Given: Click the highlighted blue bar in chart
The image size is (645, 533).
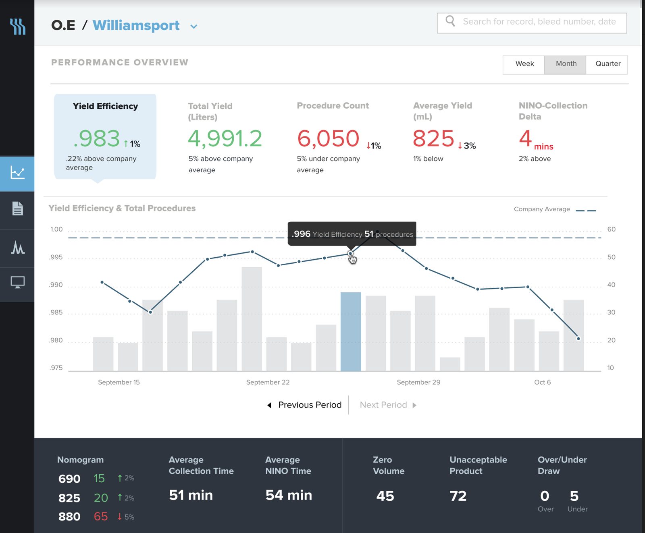Looking at the screenshot, I should [x=351, y=332].
